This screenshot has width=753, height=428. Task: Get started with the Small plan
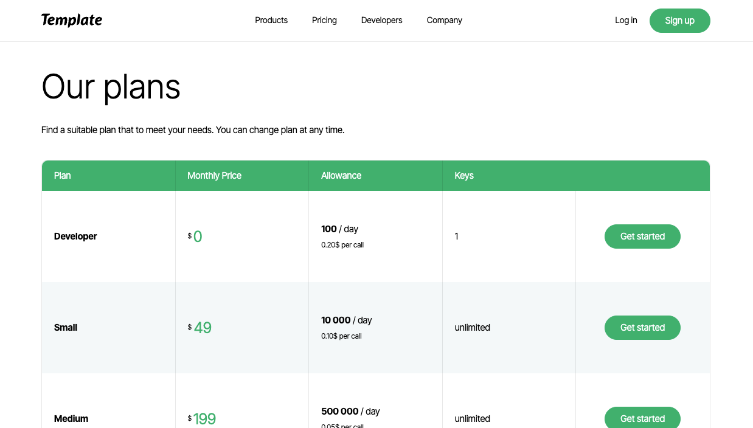(642, 328)
